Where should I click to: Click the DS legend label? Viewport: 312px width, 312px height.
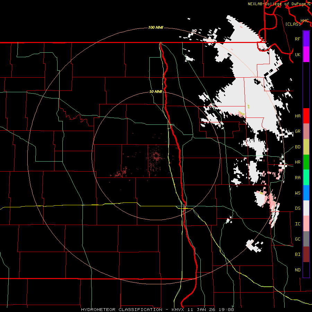pos(297,208)
